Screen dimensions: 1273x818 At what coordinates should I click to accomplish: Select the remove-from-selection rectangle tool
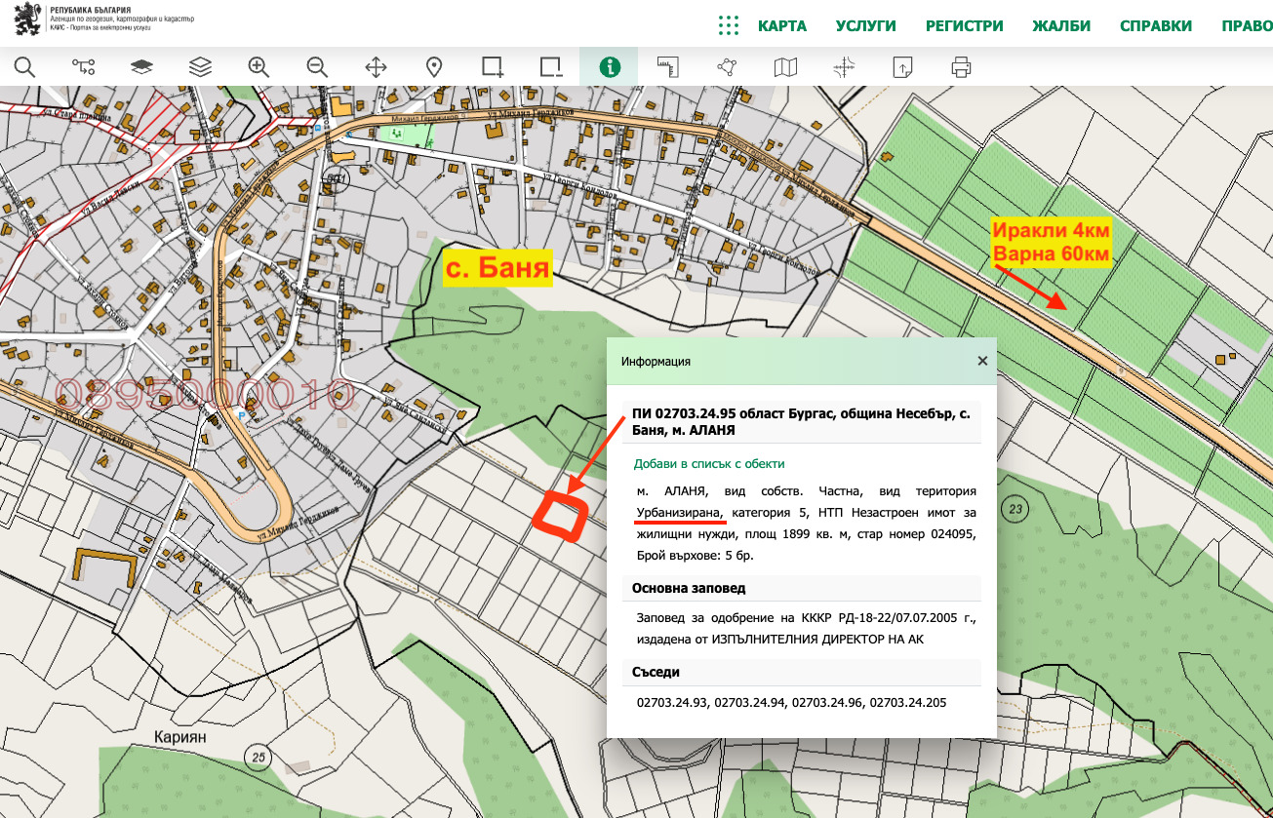[551, 66]
